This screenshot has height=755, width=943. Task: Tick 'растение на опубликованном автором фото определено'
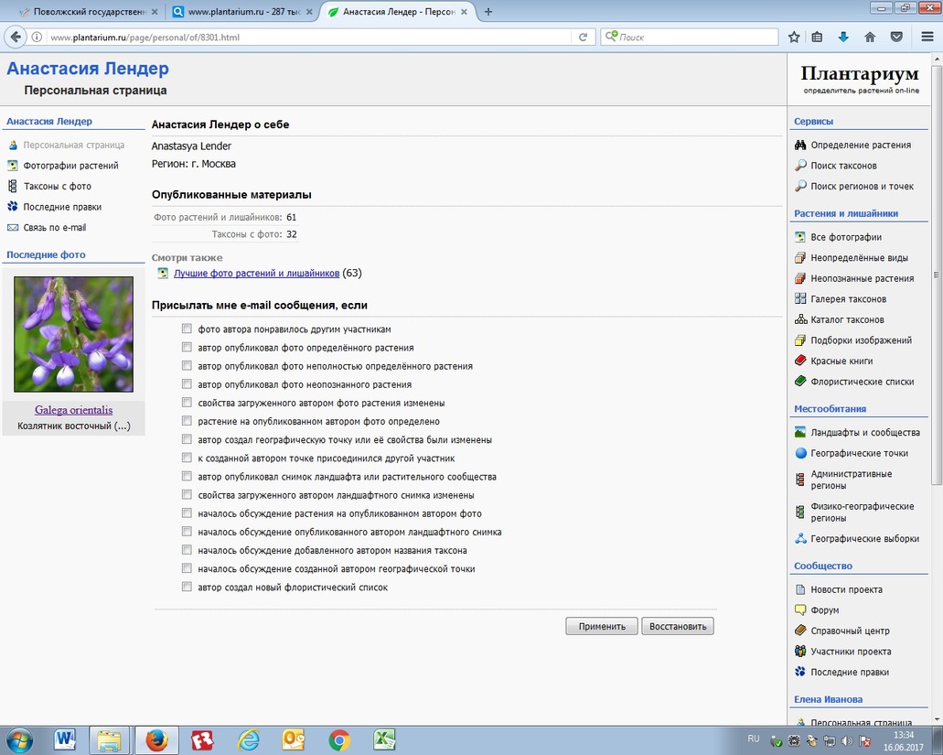coord(187,421)
